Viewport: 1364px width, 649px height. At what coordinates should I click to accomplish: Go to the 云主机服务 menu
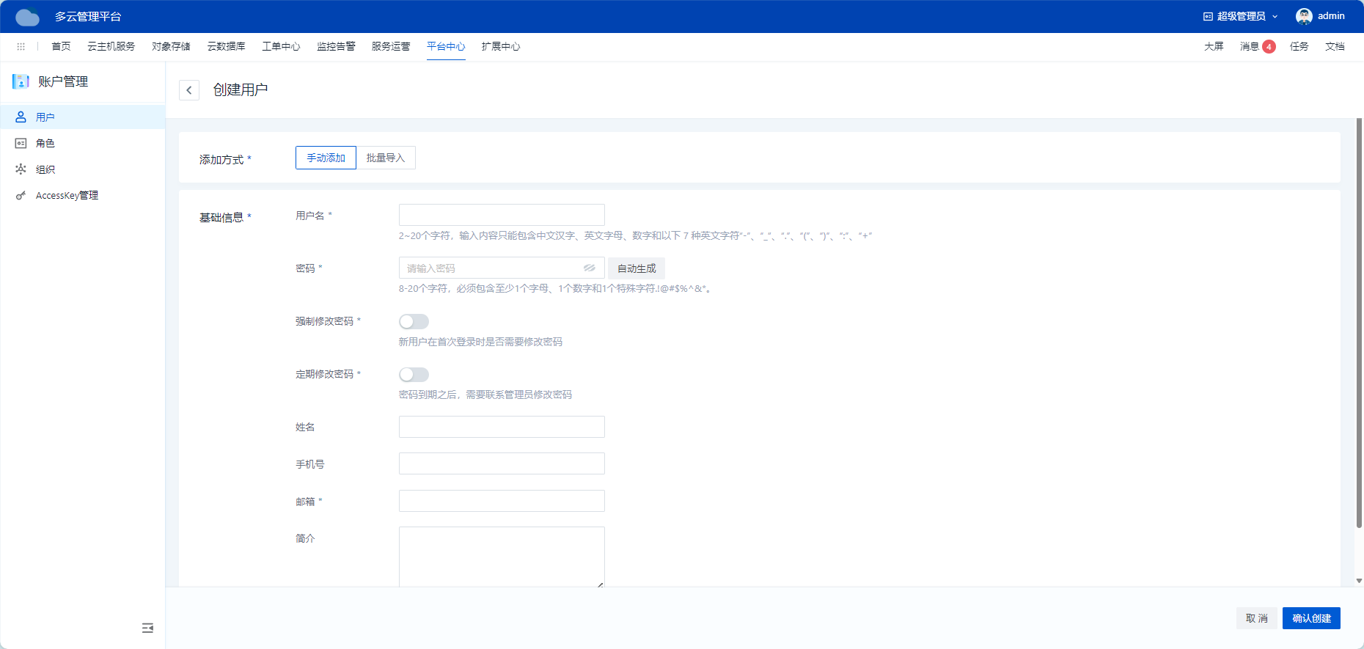(x=111, y=46)
